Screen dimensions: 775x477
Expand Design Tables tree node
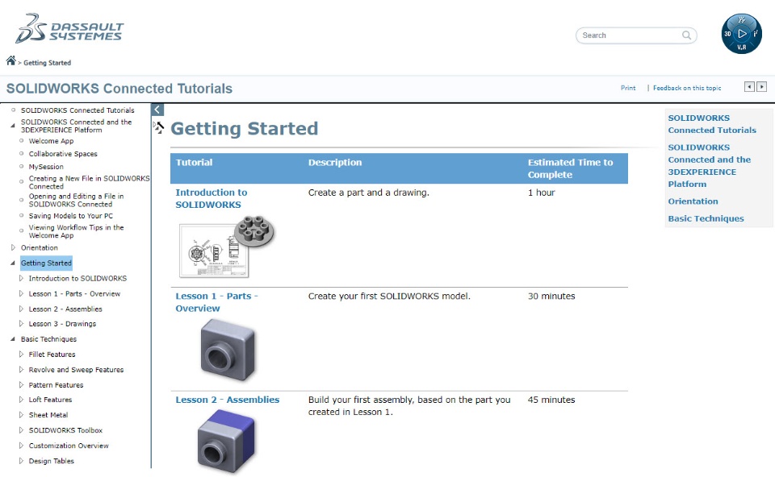[21, 461]
